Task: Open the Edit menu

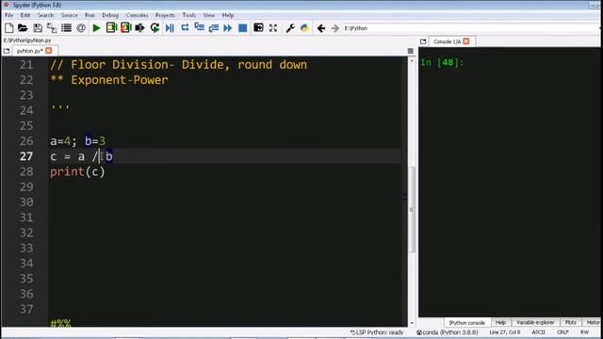Action: (25, 15)
